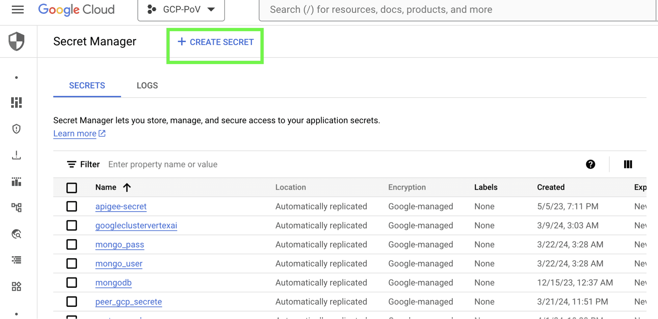Screen dimensions: 658x319
Task: Click the 5/5/23, 7:11 PM created date
Action: 568,207
